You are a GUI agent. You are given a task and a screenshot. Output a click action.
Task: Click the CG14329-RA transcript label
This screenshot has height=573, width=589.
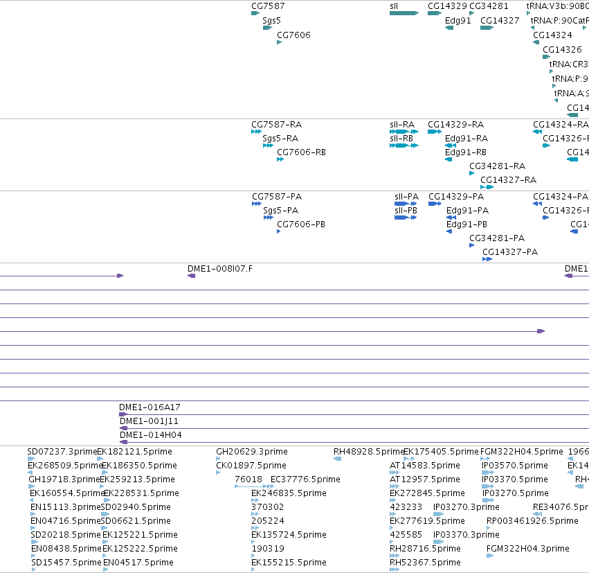coord(456,125)
